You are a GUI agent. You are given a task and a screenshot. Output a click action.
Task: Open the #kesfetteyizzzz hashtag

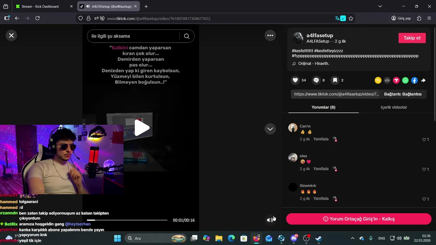[328, 51]
